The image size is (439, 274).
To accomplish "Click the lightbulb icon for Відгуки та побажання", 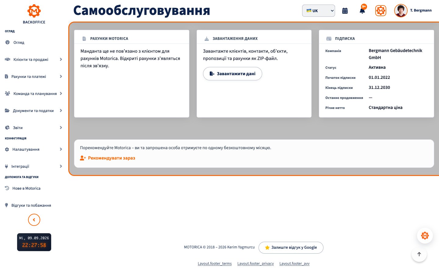I will click(6, 205).
